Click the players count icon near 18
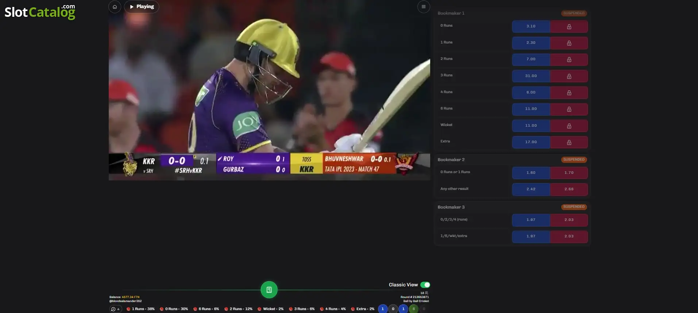 click(x=427, y=293)
